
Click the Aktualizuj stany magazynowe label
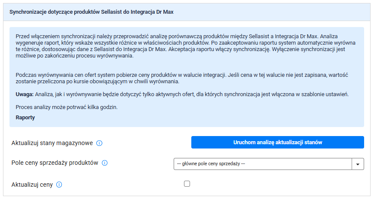pyautogui.click(x=52, y=143)
